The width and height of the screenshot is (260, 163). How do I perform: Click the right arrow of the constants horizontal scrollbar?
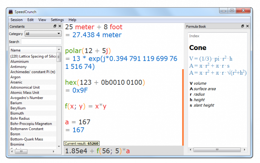pyautogui.click(x=53, y=151)
